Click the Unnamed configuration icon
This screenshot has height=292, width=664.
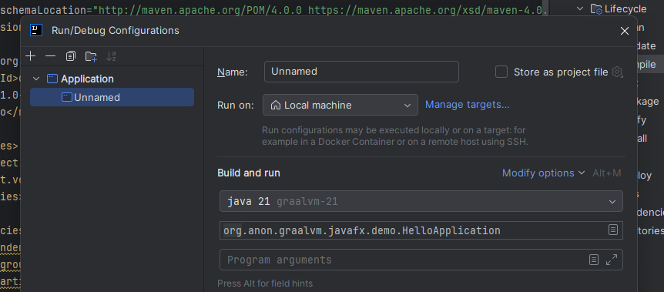[x=67, y=98]
